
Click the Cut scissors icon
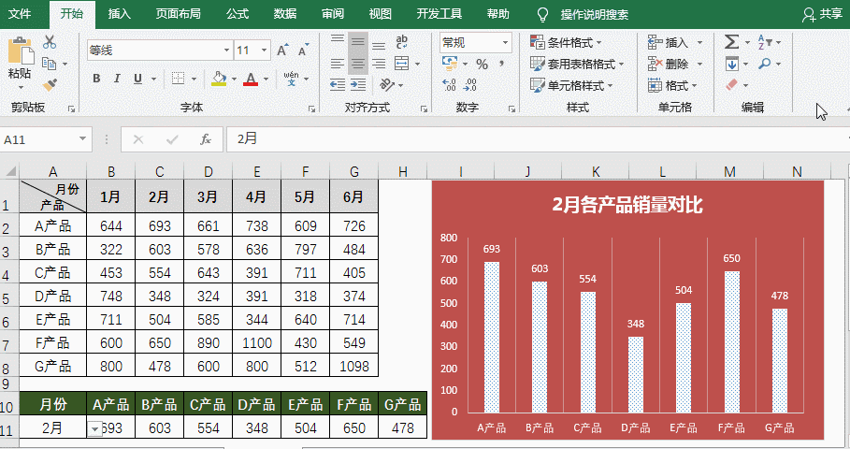(x=50, y=42)
